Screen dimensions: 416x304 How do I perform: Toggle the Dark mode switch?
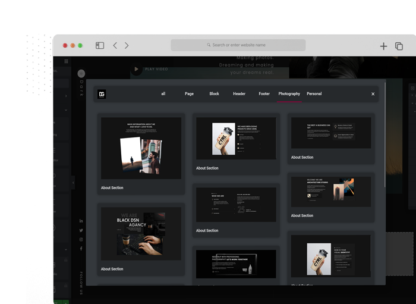tap(81, 74)
